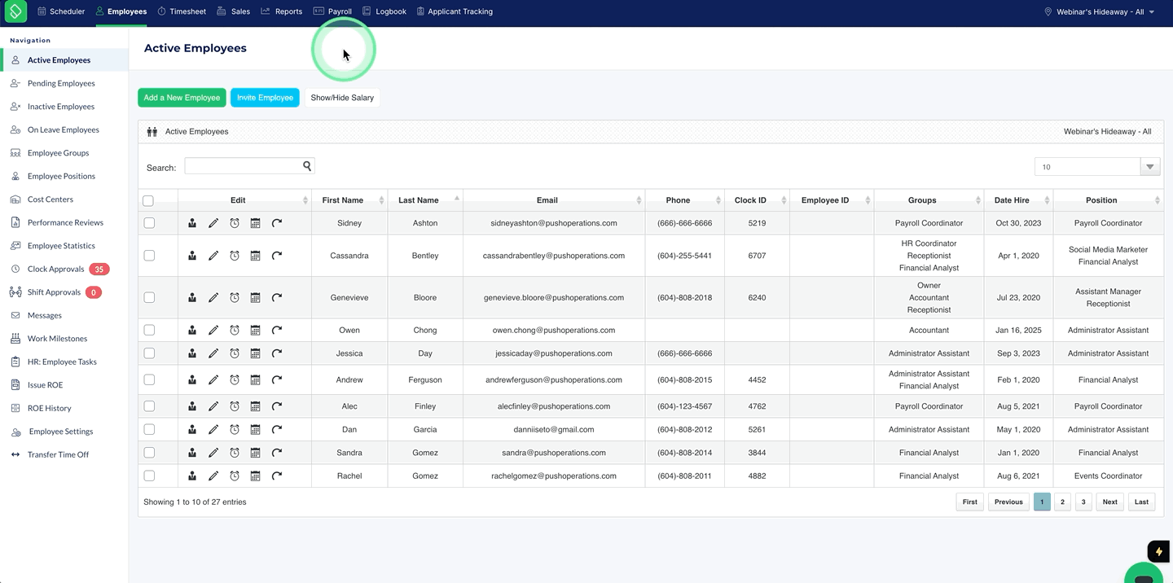The height and width of the screenshot is (583, 1173).
Task: Click the alarm clock icon in Alec Finley's row
Action: point(235,406)
